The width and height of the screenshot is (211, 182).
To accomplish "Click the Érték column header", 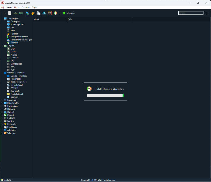I will [99, 19].
